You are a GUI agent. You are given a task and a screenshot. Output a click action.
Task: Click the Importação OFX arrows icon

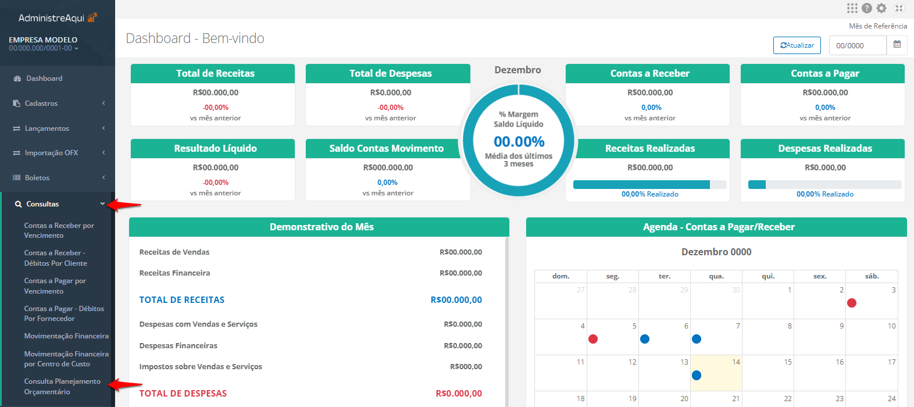tap(17, 153)
